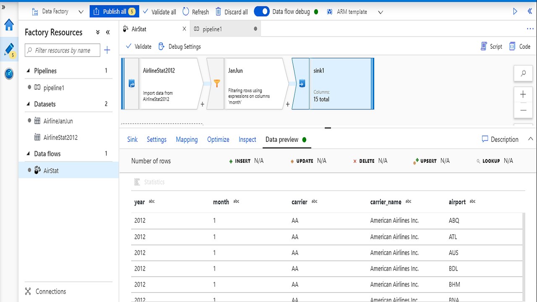The width and height of the screenshot is (537, 302).
Task: Add a new resource with plus icon
Action: tap(107, 50)
